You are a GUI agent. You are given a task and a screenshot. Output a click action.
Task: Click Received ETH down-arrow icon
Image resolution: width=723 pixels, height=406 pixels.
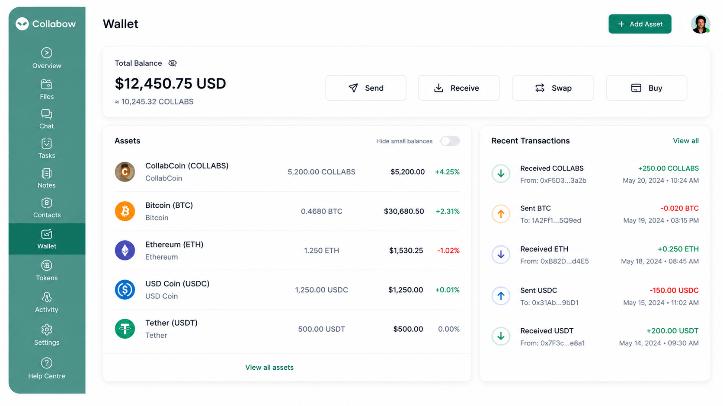coord(501,255)
